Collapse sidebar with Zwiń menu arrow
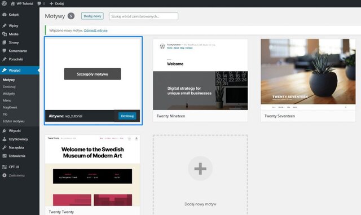Viewport: 361px width, 215px height. 5,175
